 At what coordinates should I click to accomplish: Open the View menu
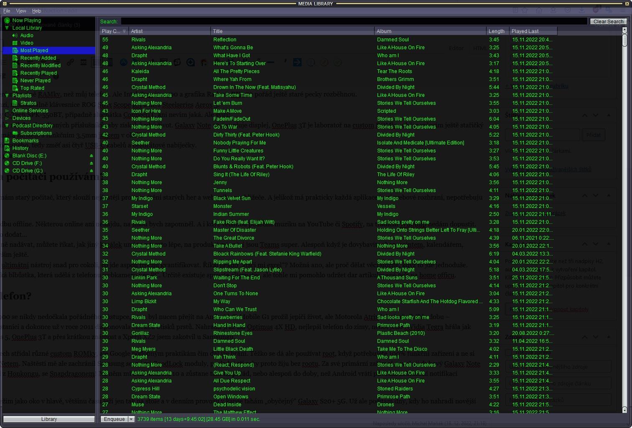pos(21,11)
